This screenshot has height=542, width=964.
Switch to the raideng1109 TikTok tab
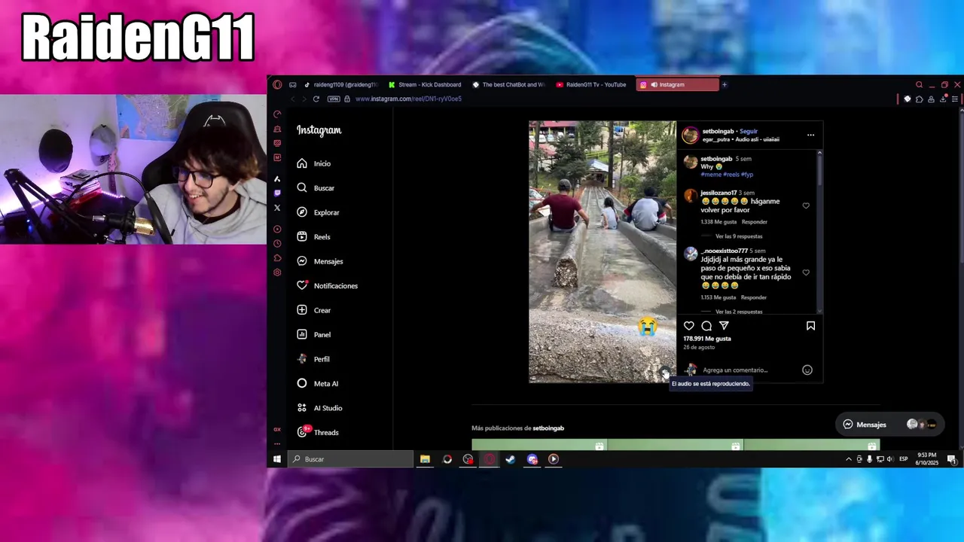point(340,84)
